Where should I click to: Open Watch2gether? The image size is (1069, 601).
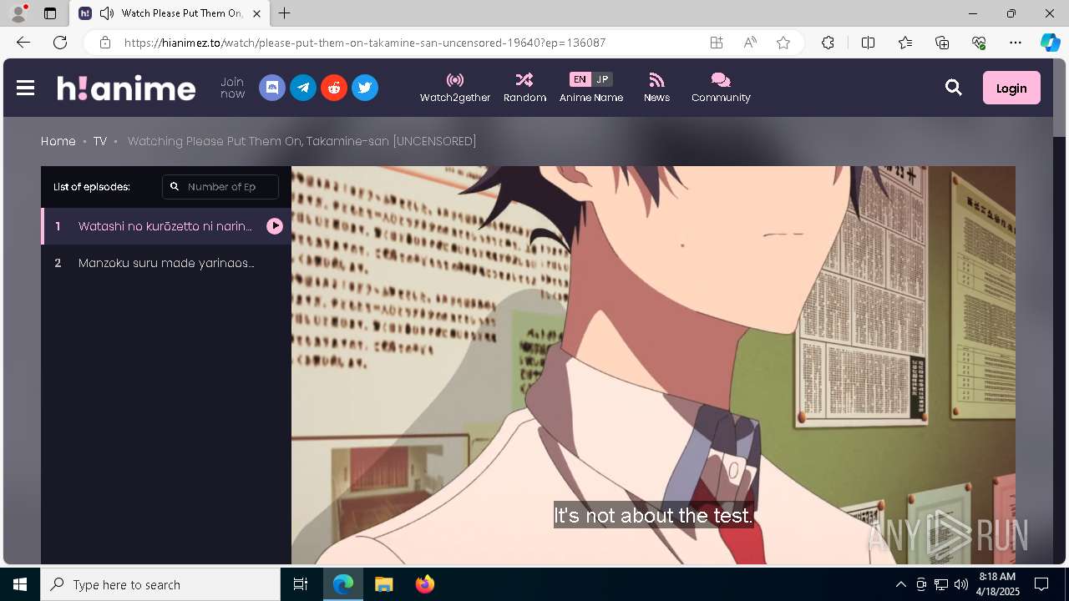(455, 88)
